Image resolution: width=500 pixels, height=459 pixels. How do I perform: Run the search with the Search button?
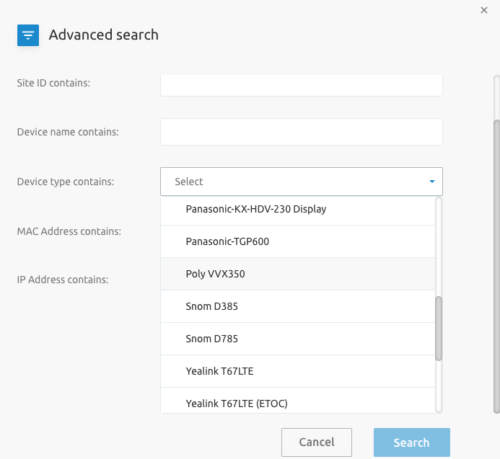coord(412,442)
